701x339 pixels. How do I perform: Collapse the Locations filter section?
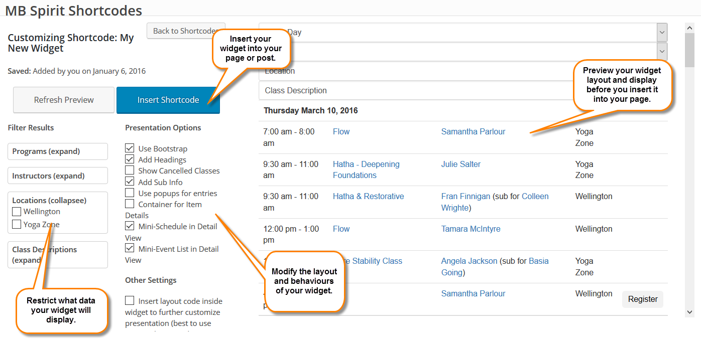[x=49, y=201]
